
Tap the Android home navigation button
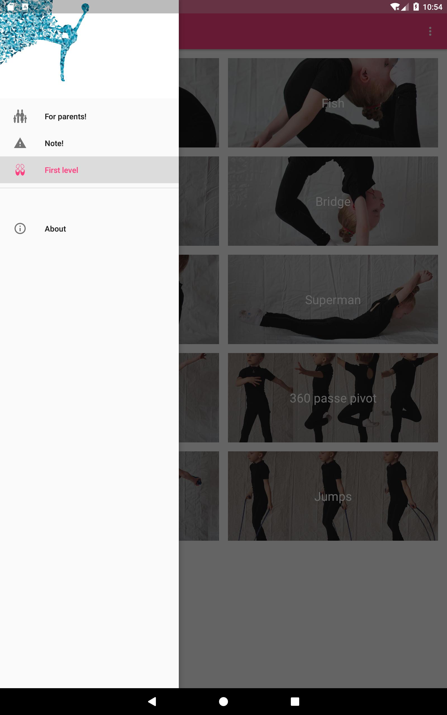[223, 701]
